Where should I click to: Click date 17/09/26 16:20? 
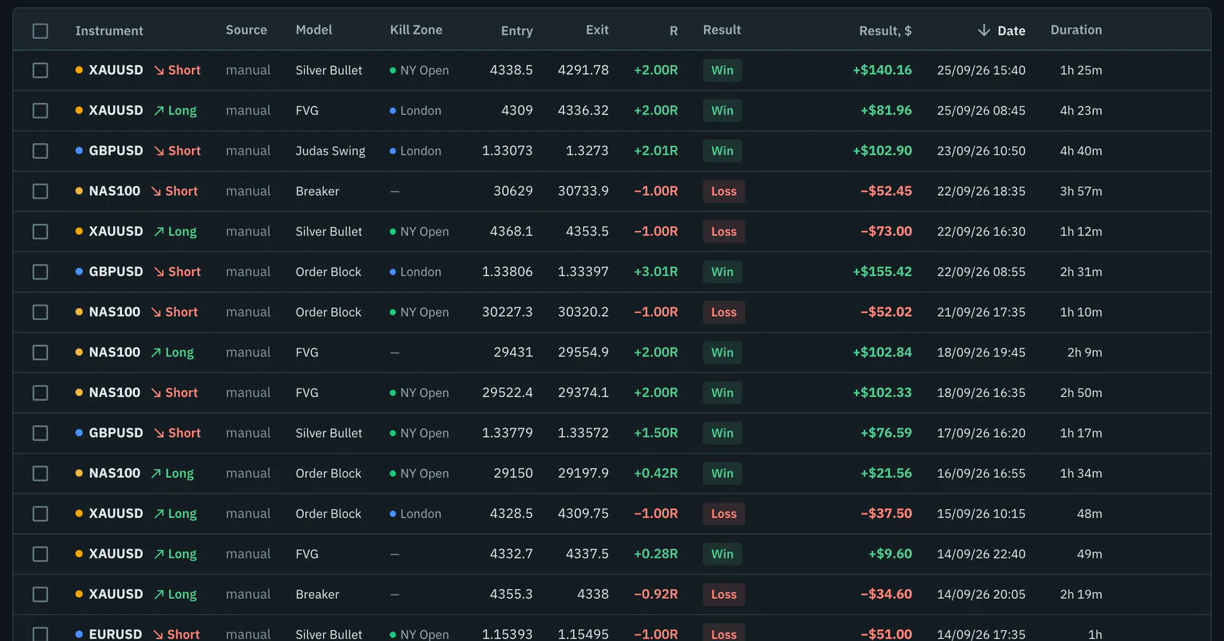coord(981,433)
